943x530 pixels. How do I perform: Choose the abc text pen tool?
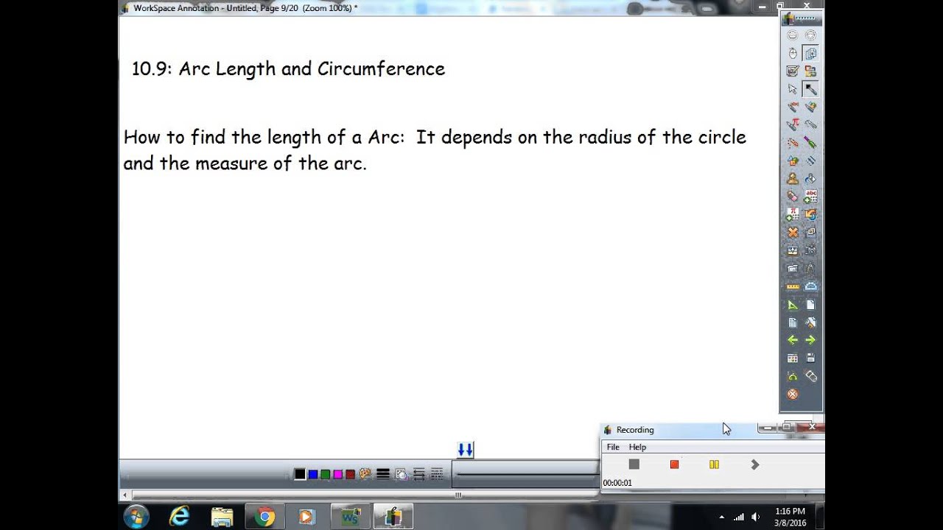(793, 107)
